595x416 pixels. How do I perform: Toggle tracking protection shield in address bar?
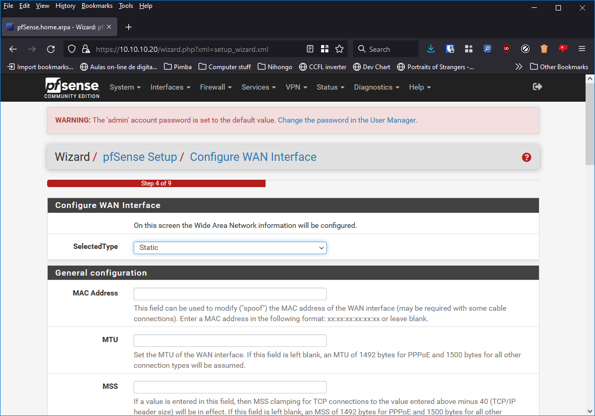click(71, 48)
